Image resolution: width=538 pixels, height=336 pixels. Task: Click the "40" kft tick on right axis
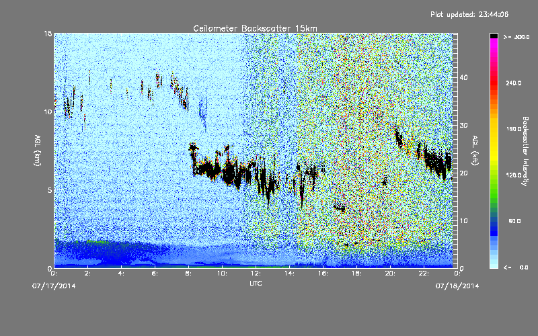(x=463, y=77)
